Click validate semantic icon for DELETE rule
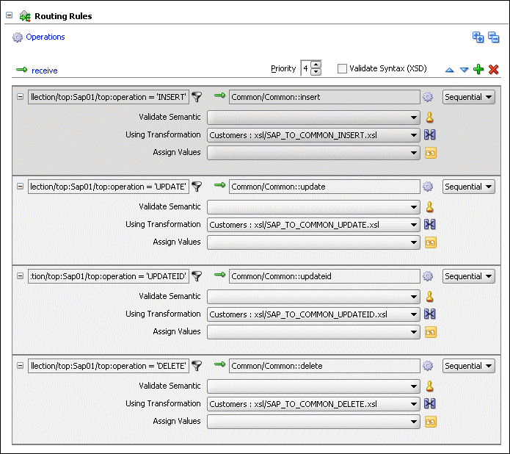 coord(431,386)
